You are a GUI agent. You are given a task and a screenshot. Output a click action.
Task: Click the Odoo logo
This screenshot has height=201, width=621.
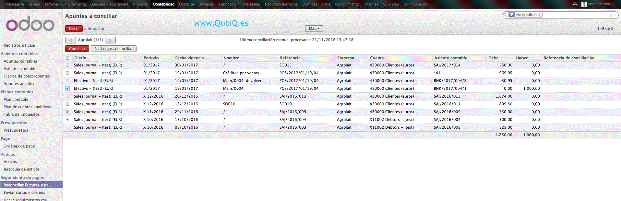(x=30, y=24)
